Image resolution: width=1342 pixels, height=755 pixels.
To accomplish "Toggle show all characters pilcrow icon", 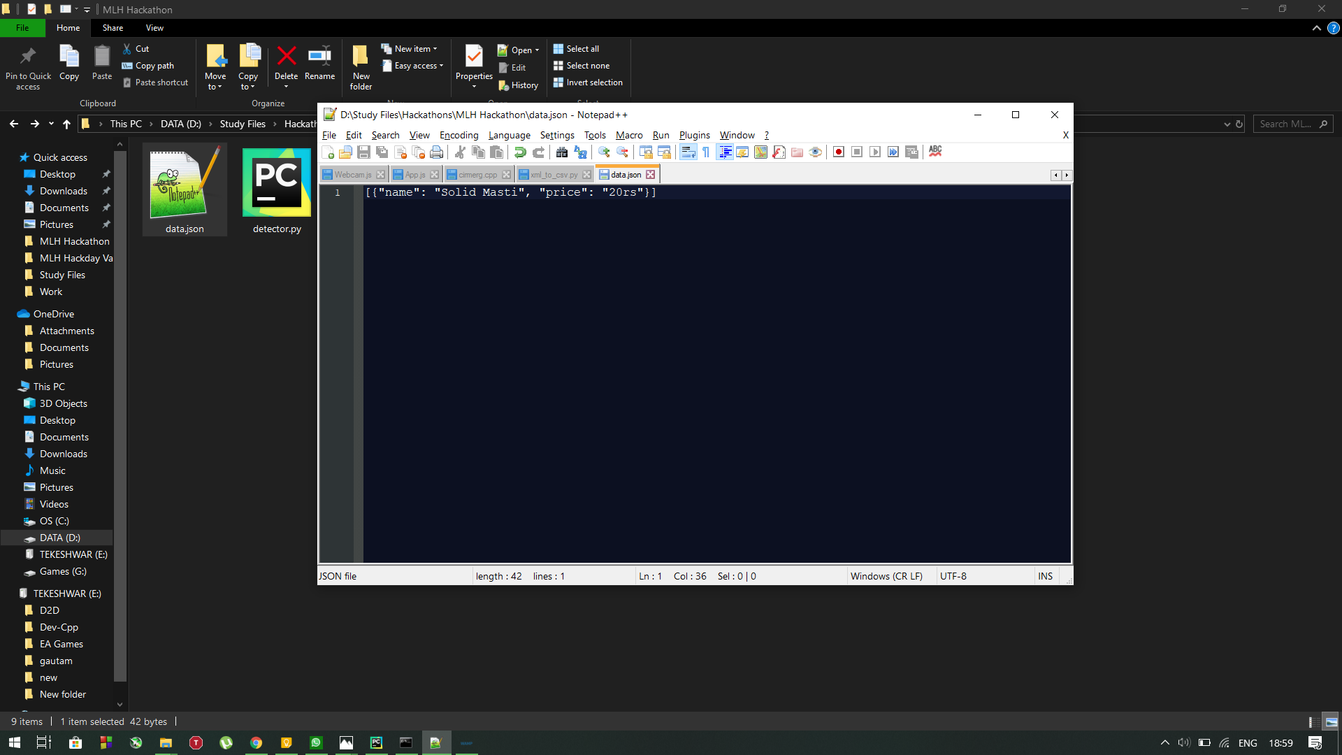I will (x=706, y=152).
